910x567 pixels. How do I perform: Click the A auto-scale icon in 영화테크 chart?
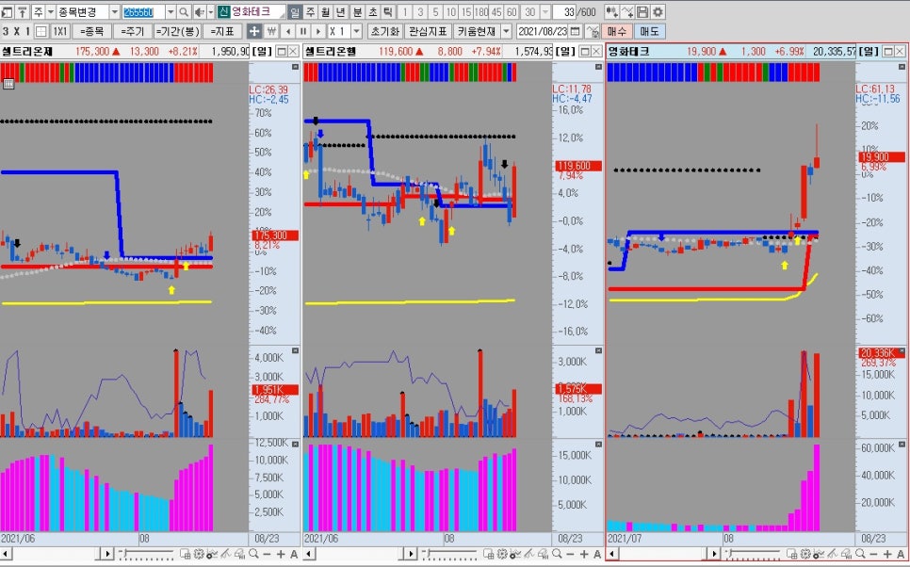(x=901, y=554)
